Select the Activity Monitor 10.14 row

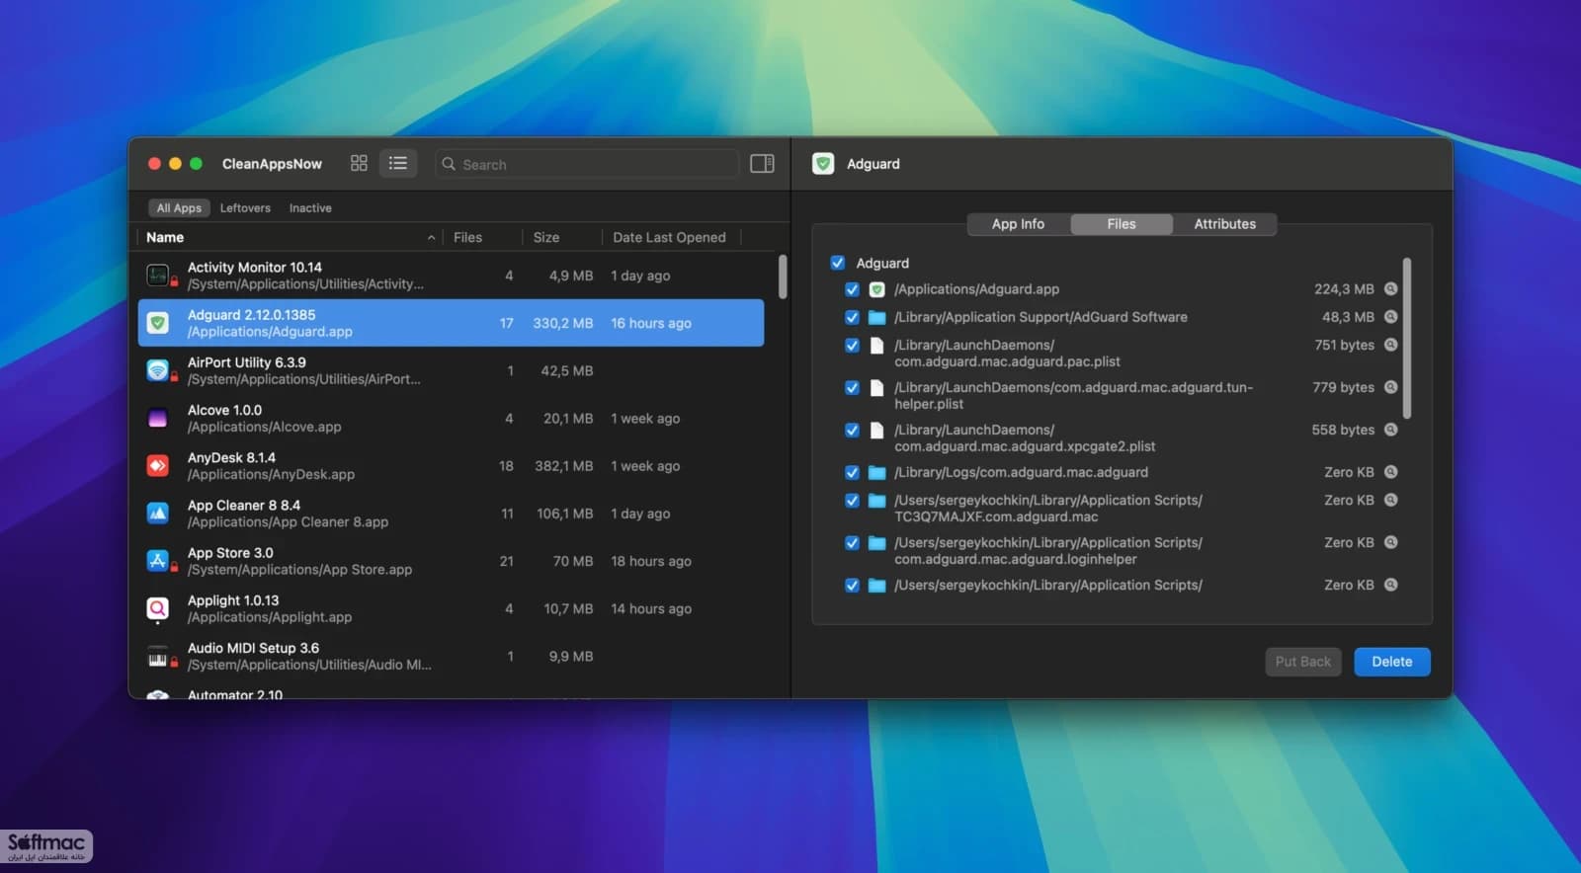(451, 276)
